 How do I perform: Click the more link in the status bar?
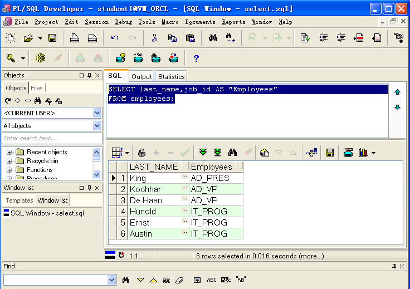pos(311,256)
